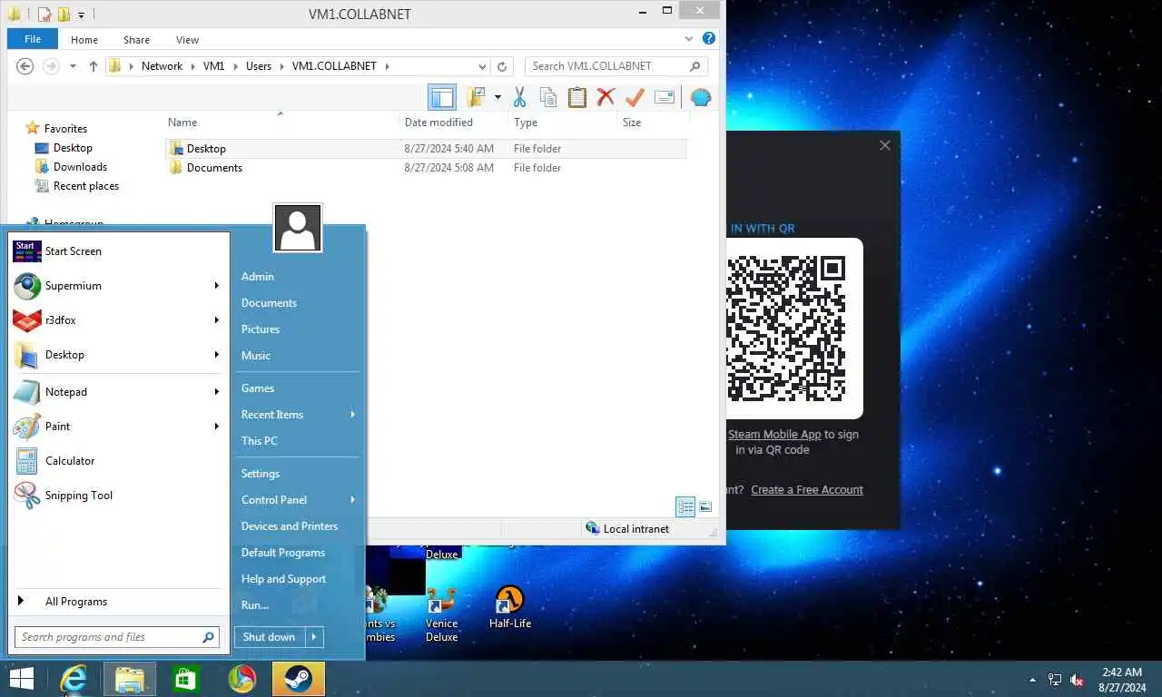Click the Shut down button

[x=270, y=637]
